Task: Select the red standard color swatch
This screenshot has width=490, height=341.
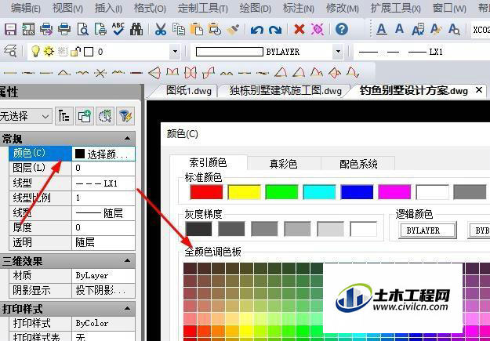Action: click(x=206, y=192)
